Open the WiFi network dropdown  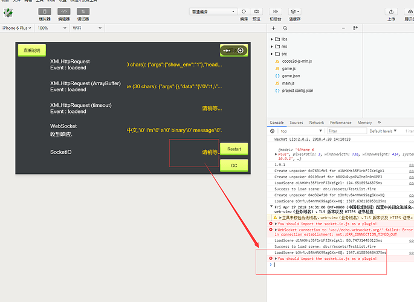pos(87,28)
